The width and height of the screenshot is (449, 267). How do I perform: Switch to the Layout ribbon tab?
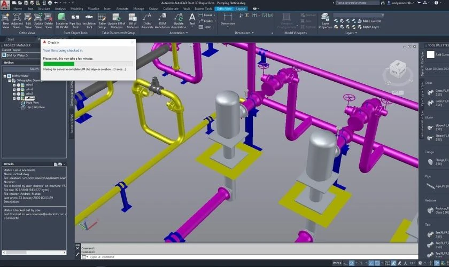point(241,9)
